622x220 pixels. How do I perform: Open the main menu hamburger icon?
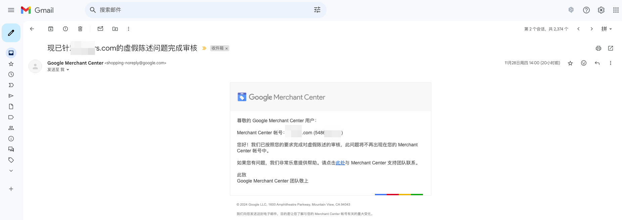point(11,10)
